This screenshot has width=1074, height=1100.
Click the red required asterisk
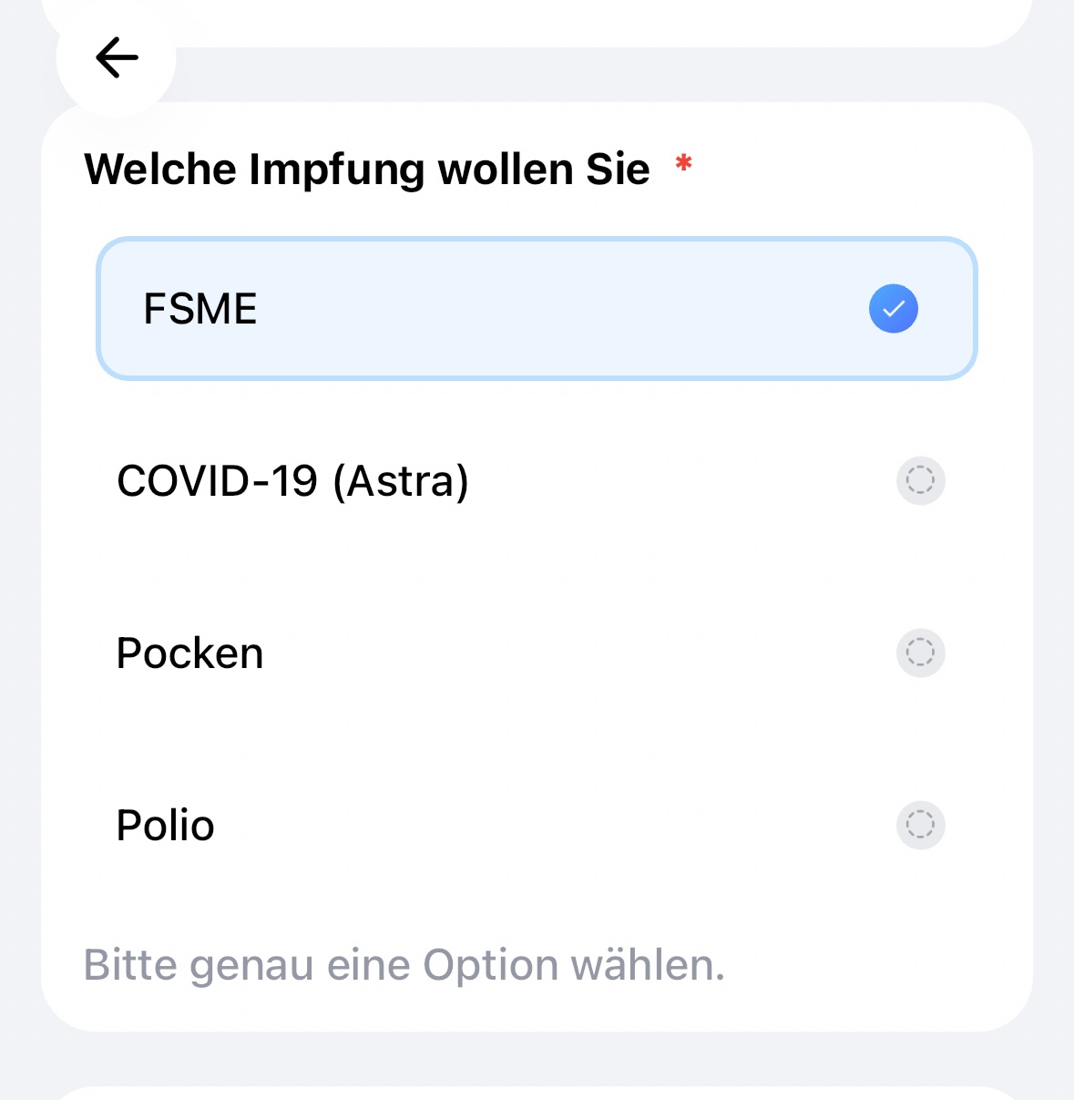pos(683,165)
